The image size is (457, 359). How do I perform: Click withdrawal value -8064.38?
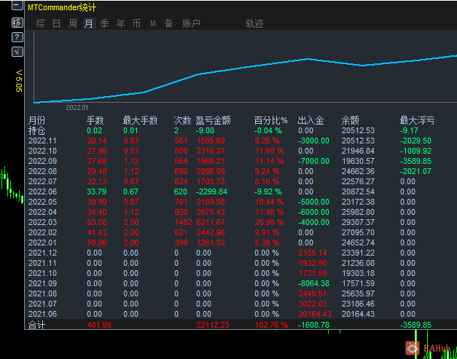tap(313, 283)
